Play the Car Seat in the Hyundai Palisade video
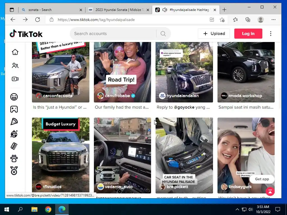Viewport: 287px width, 215px height. (184, 155)
